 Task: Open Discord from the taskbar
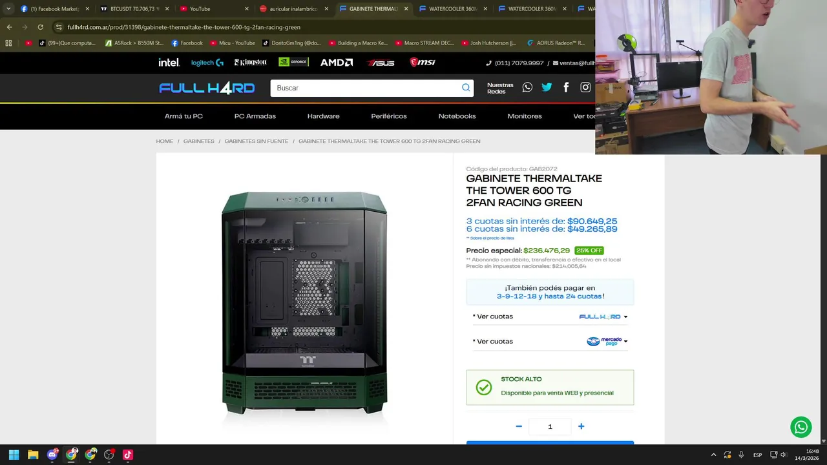(52, 455)
